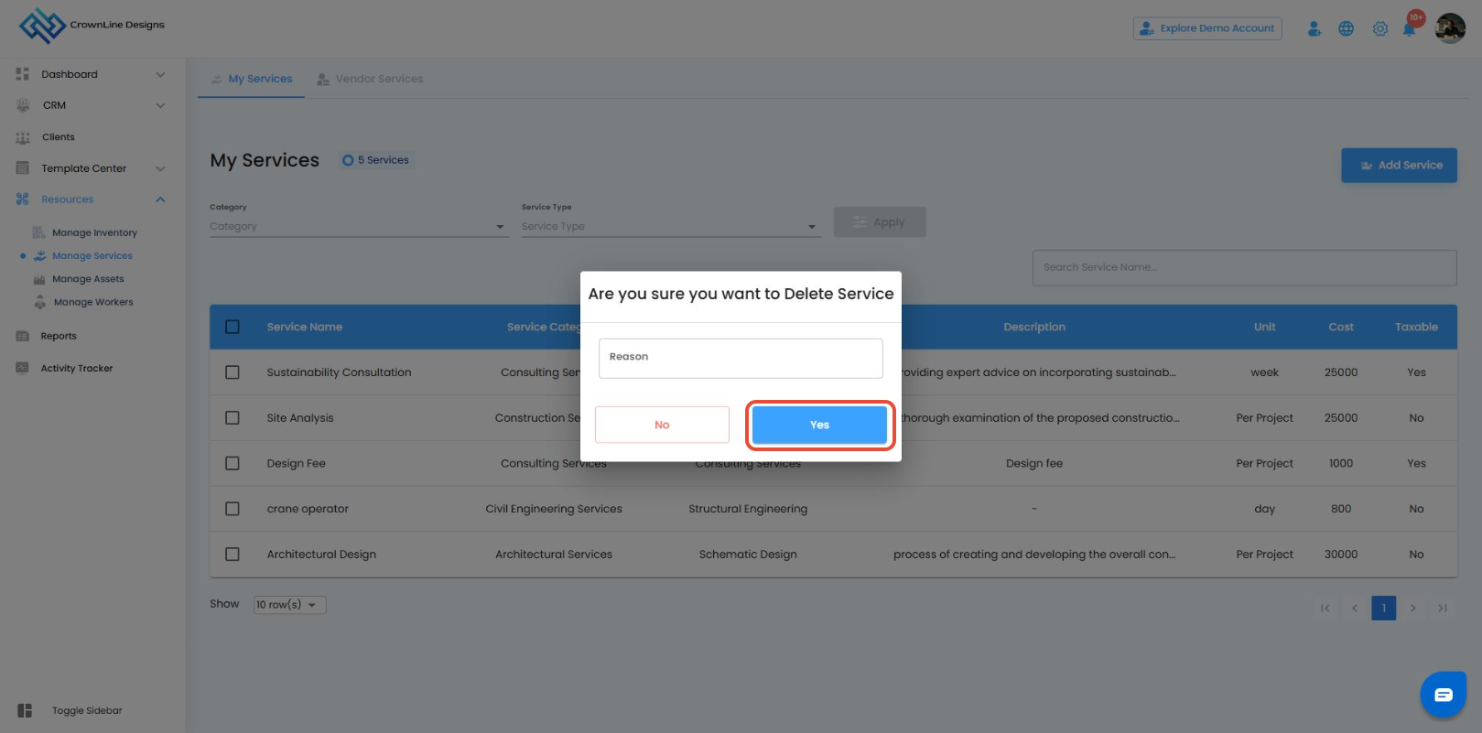Select the Sustainability Consultation row checkbox

pos(233,372)
